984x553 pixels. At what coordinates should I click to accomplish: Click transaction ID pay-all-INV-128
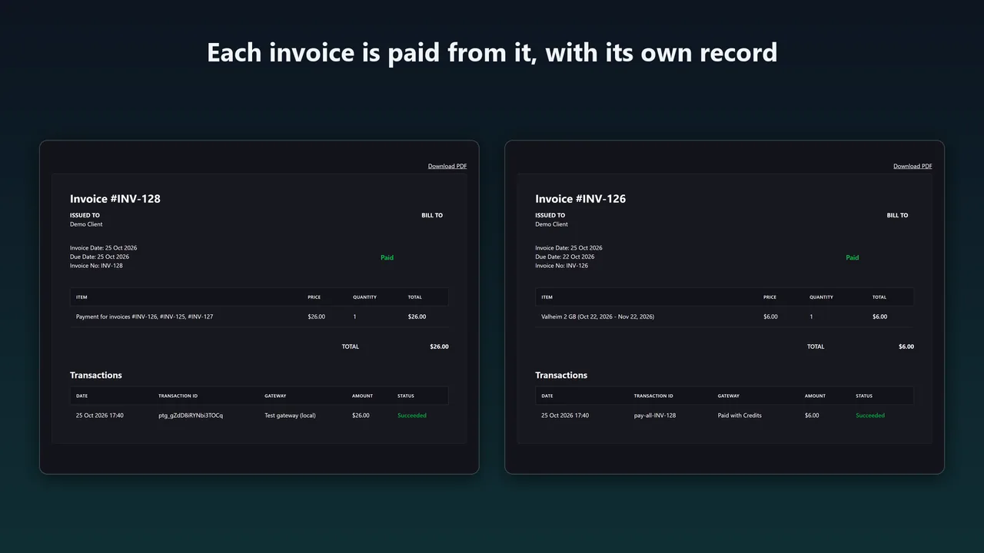(x=655, y=416)
